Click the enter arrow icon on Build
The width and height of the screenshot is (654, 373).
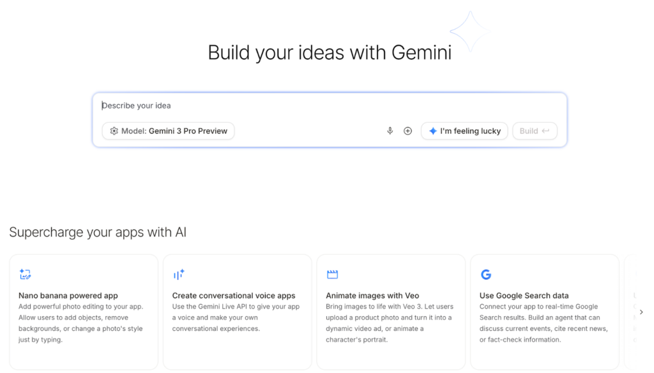545,131
